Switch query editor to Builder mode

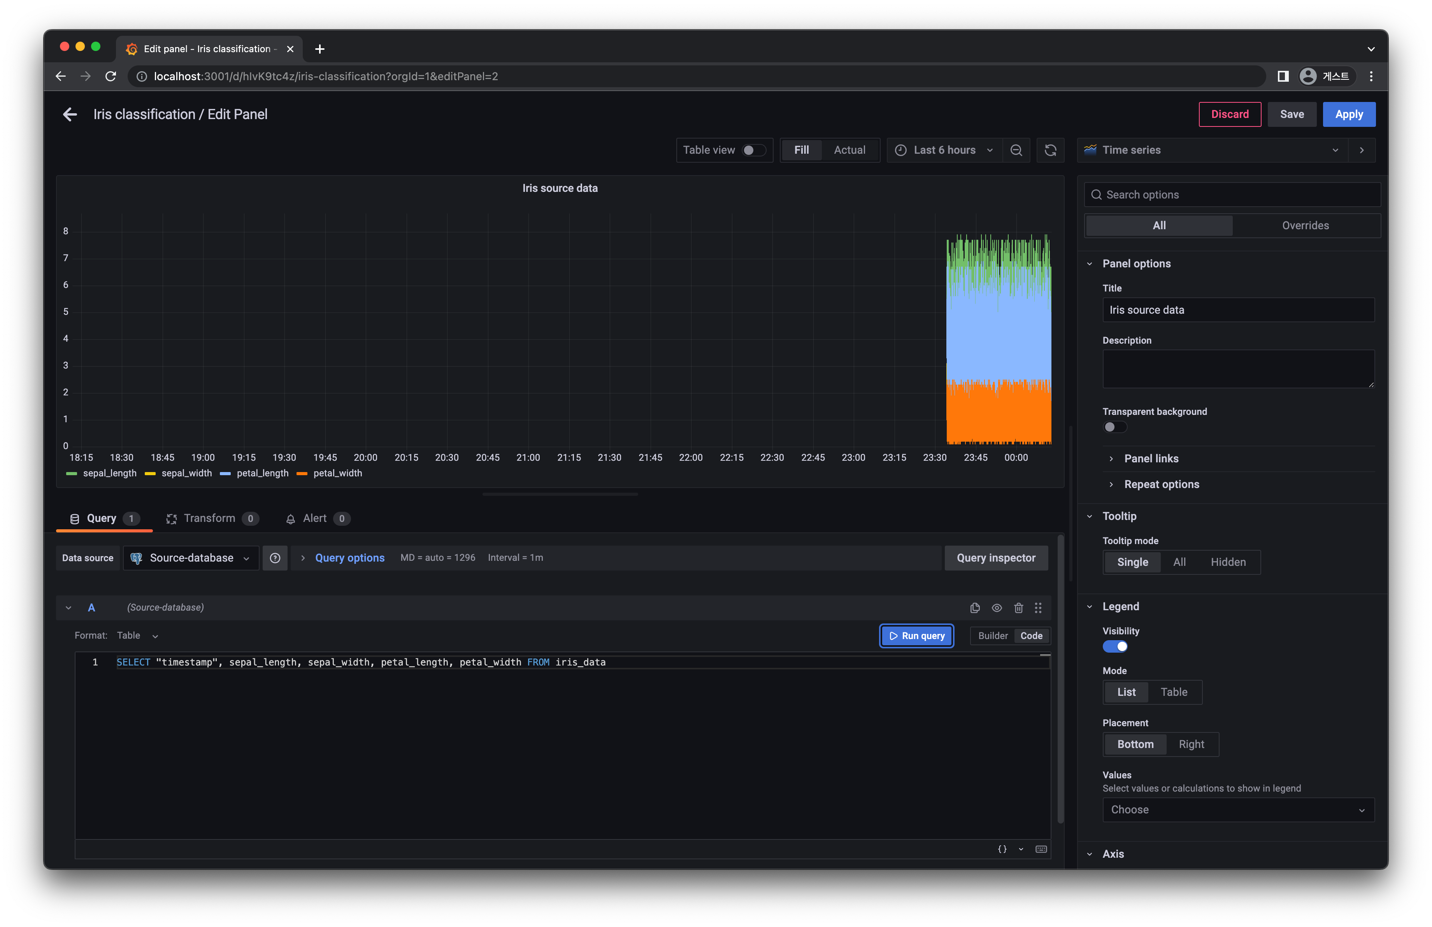click(993, 636)
